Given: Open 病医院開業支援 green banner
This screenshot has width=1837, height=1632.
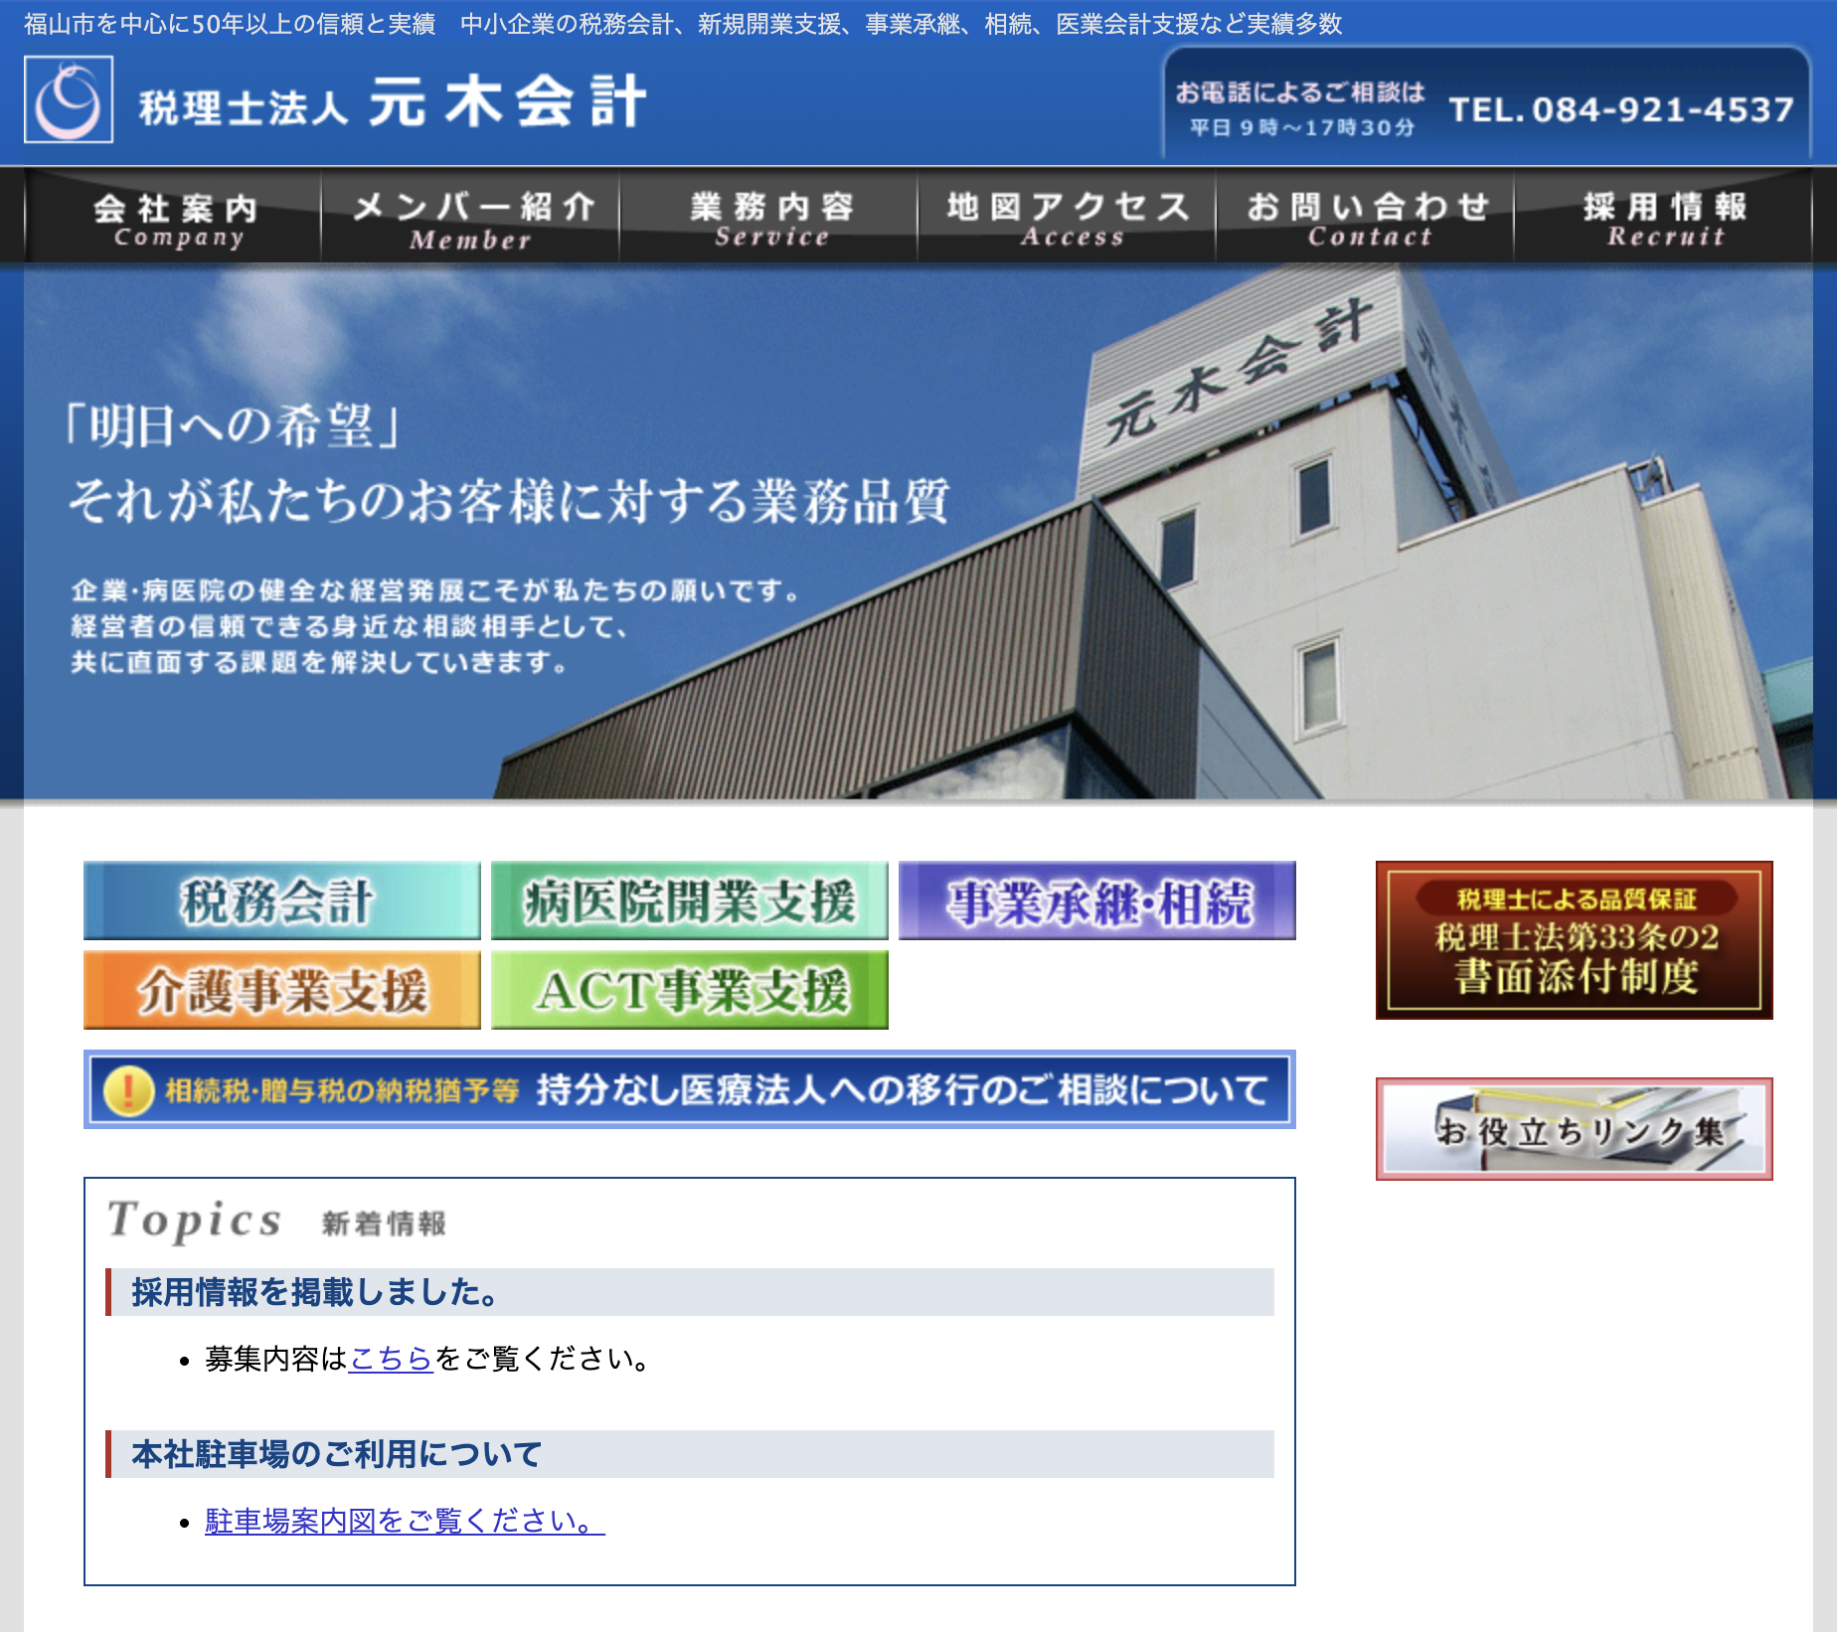Looking at the screenshot, I should (689, 900).
